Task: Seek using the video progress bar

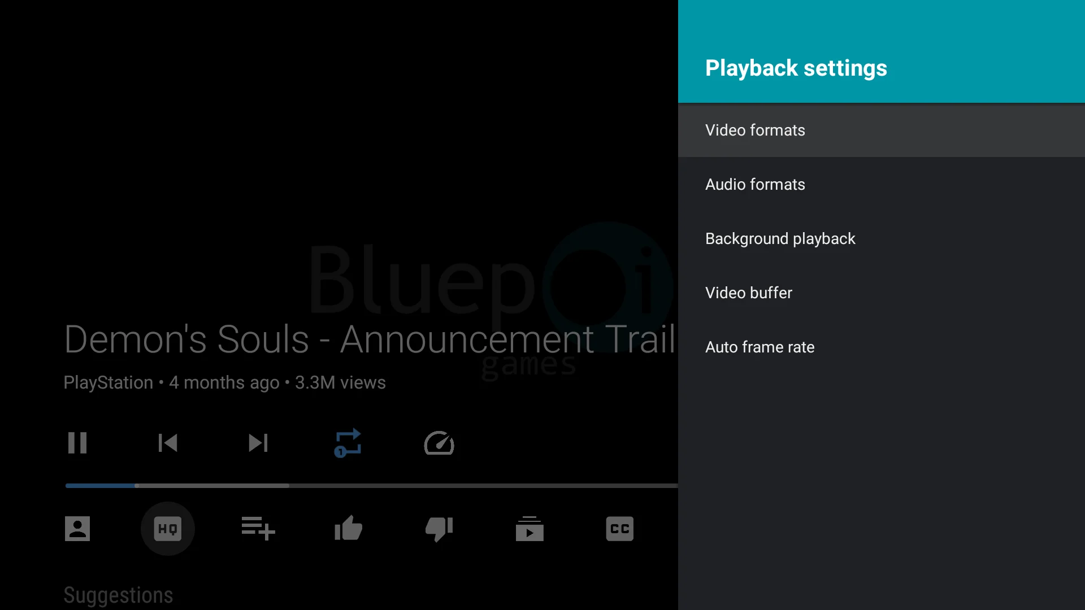Action: 372,486
